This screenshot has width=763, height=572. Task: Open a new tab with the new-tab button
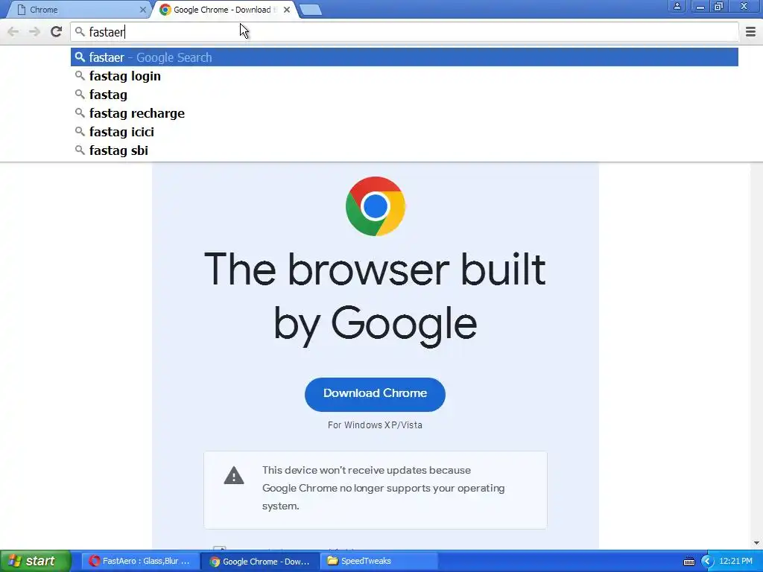point(311,10)
